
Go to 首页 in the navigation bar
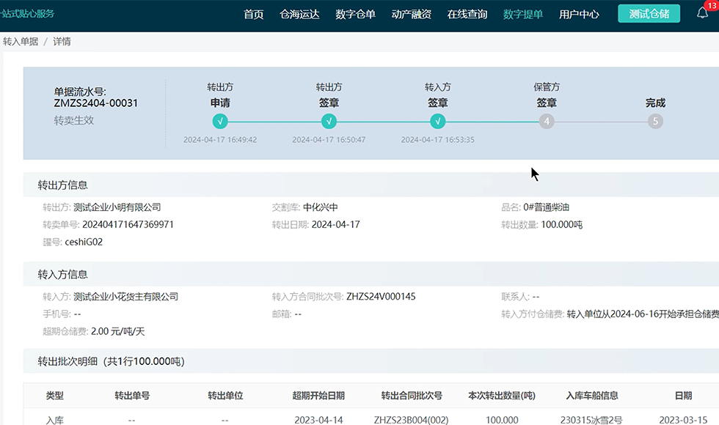[x=254, y=14]
